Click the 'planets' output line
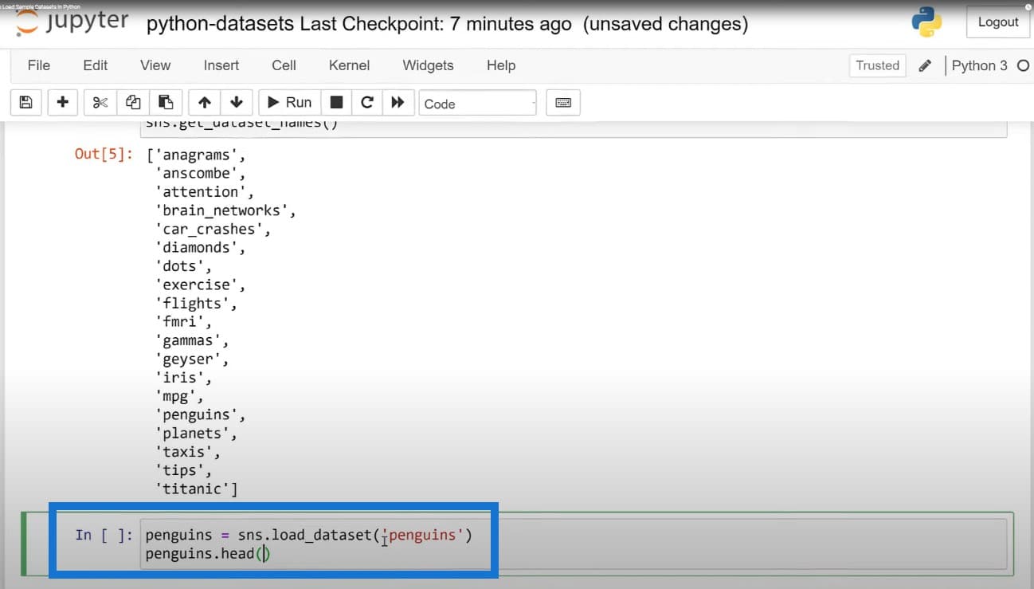The image size is (1034, 589). pyautogui.click(x=196, y=433)
